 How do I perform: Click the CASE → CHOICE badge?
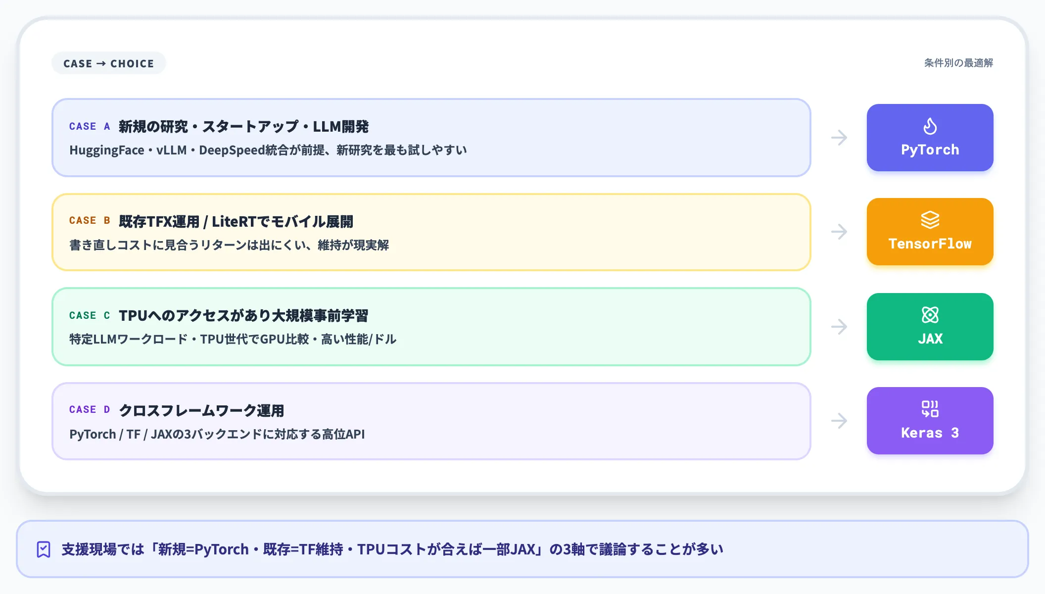click(x=108, y=63)
